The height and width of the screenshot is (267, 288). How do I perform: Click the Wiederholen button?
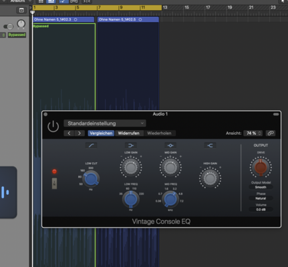pos(159,133)
